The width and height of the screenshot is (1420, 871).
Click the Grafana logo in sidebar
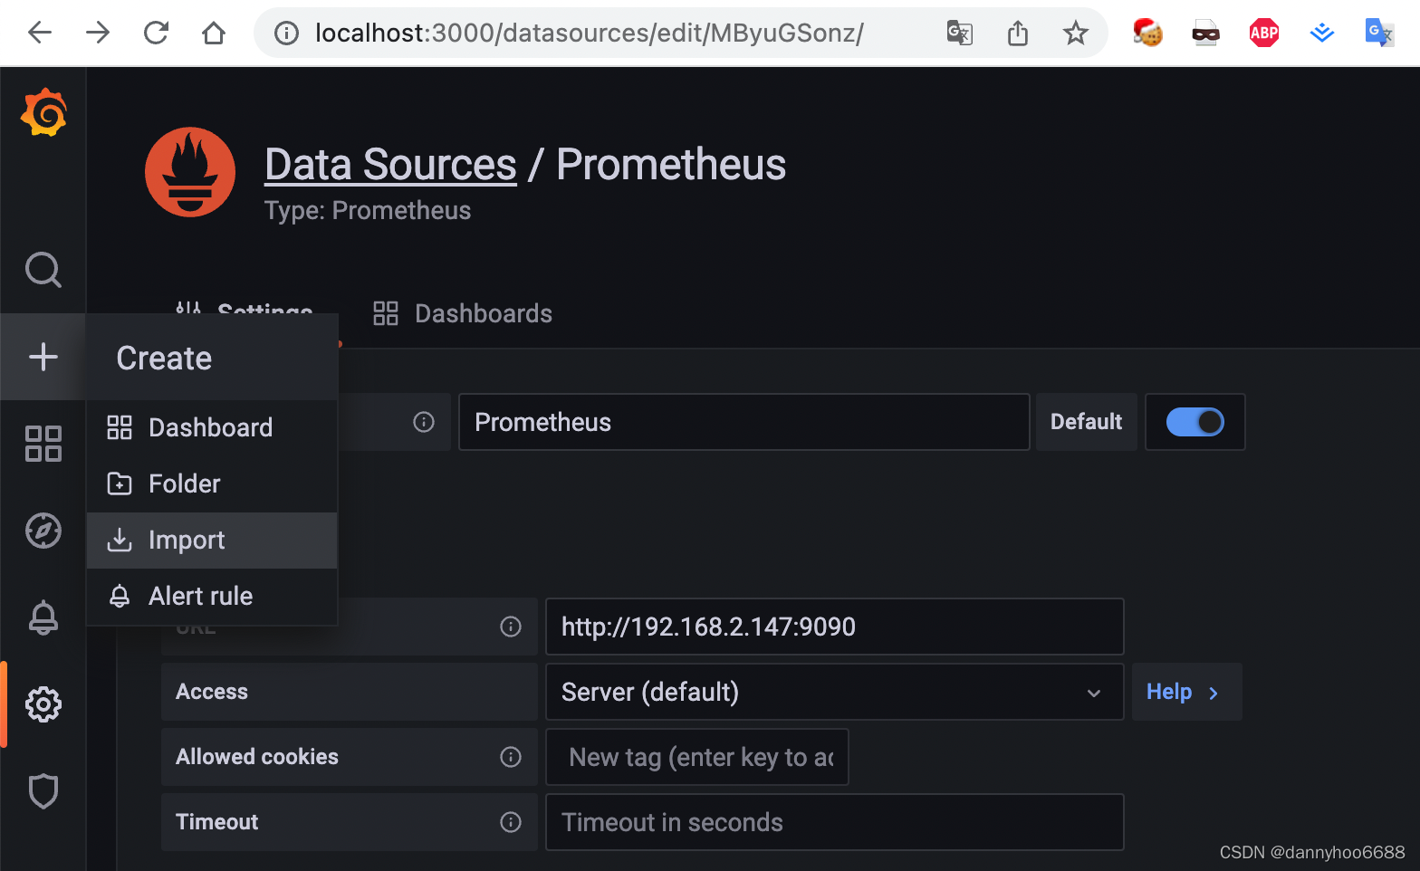point(43,113)
